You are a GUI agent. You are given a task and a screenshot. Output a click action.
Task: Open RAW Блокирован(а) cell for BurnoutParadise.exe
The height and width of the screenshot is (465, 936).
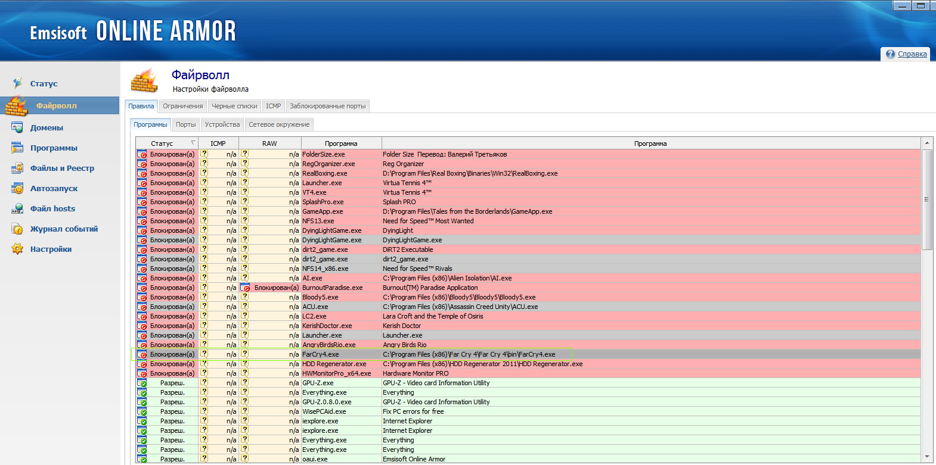click(270, 288)
